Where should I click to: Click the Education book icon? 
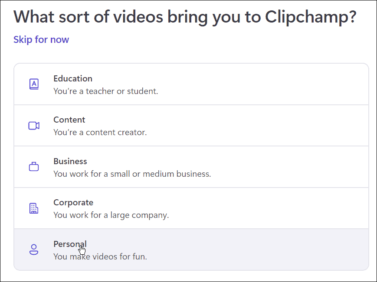[x=34, y=84]
